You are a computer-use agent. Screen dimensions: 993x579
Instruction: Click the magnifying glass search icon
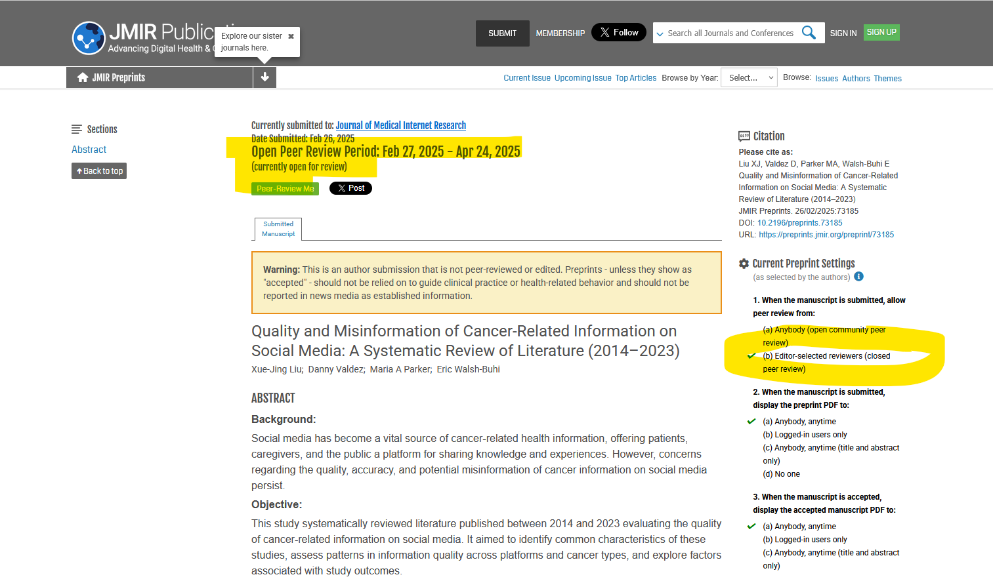pos(809,33)
